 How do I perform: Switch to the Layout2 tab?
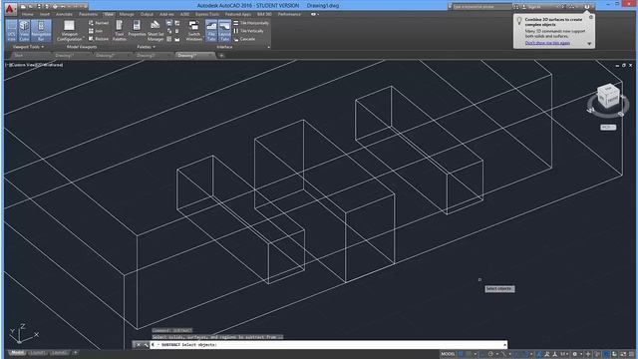(x=58, y=352)
